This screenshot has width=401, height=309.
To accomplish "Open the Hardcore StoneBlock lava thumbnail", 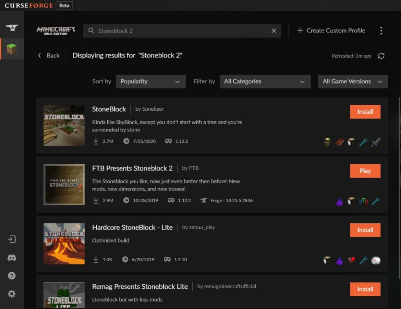I will 64,244.
